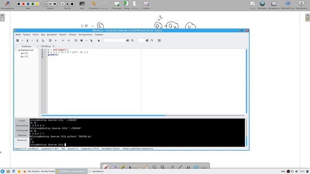Open the Файл menu in Geany
The image size is (310, 174).
18,34
